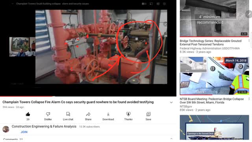Join the Construction Engineering & Failure Analysis channel
Image resolution: width=252 pixels, height=142 pixels.
(x=24, y=132)
